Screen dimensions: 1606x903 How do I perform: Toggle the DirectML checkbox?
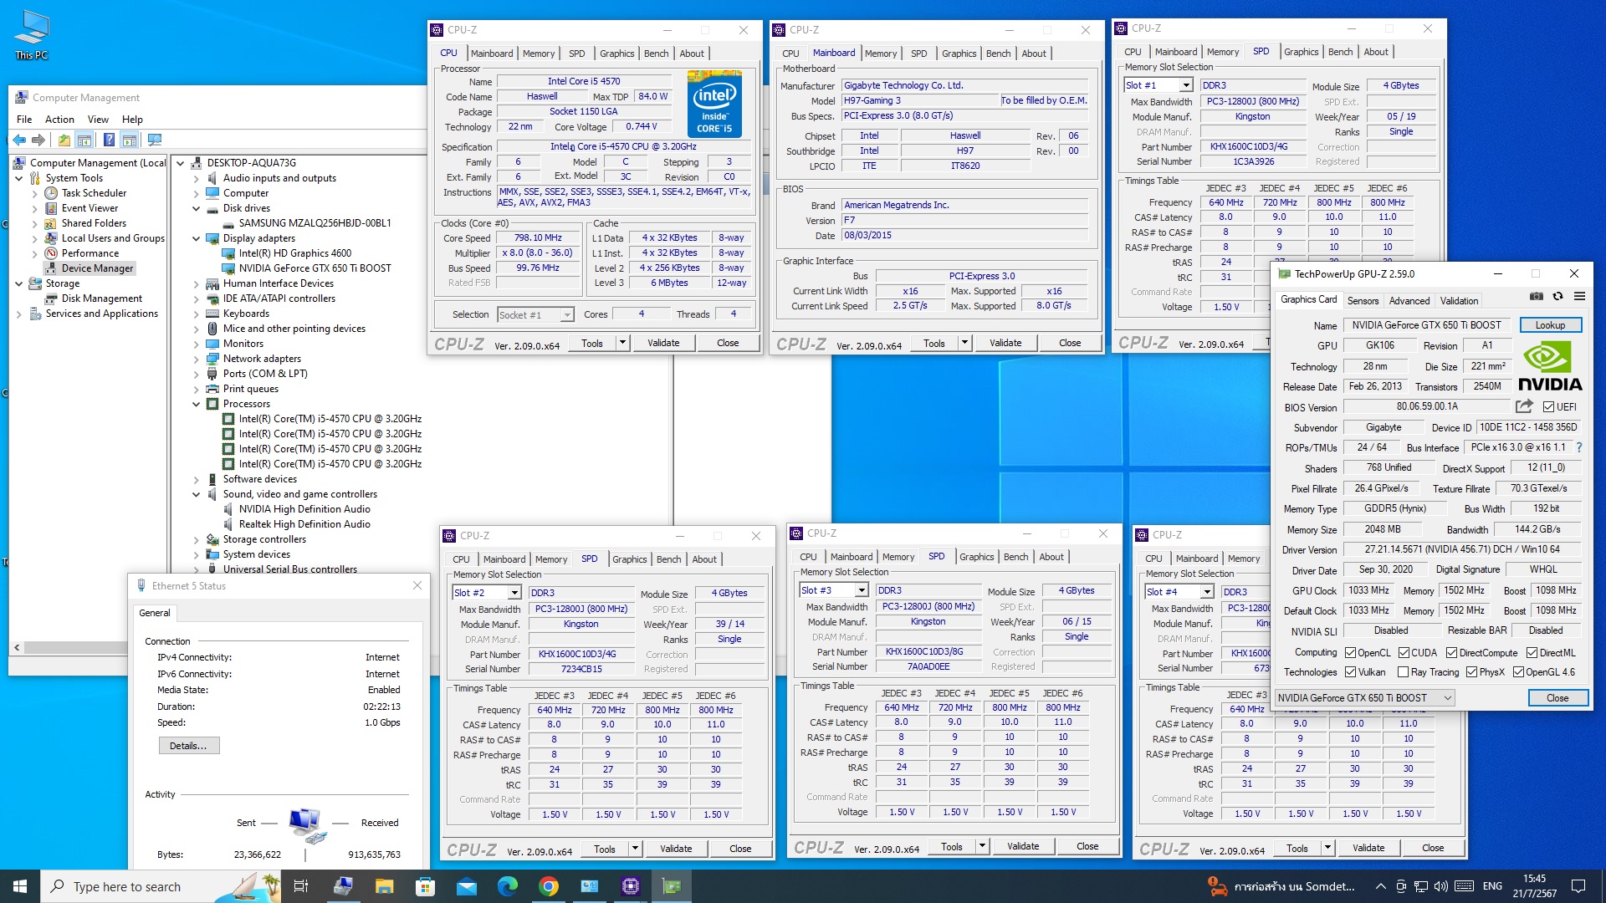click(1532, 653)
